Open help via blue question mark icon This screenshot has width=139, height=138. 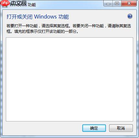point(130,17)
